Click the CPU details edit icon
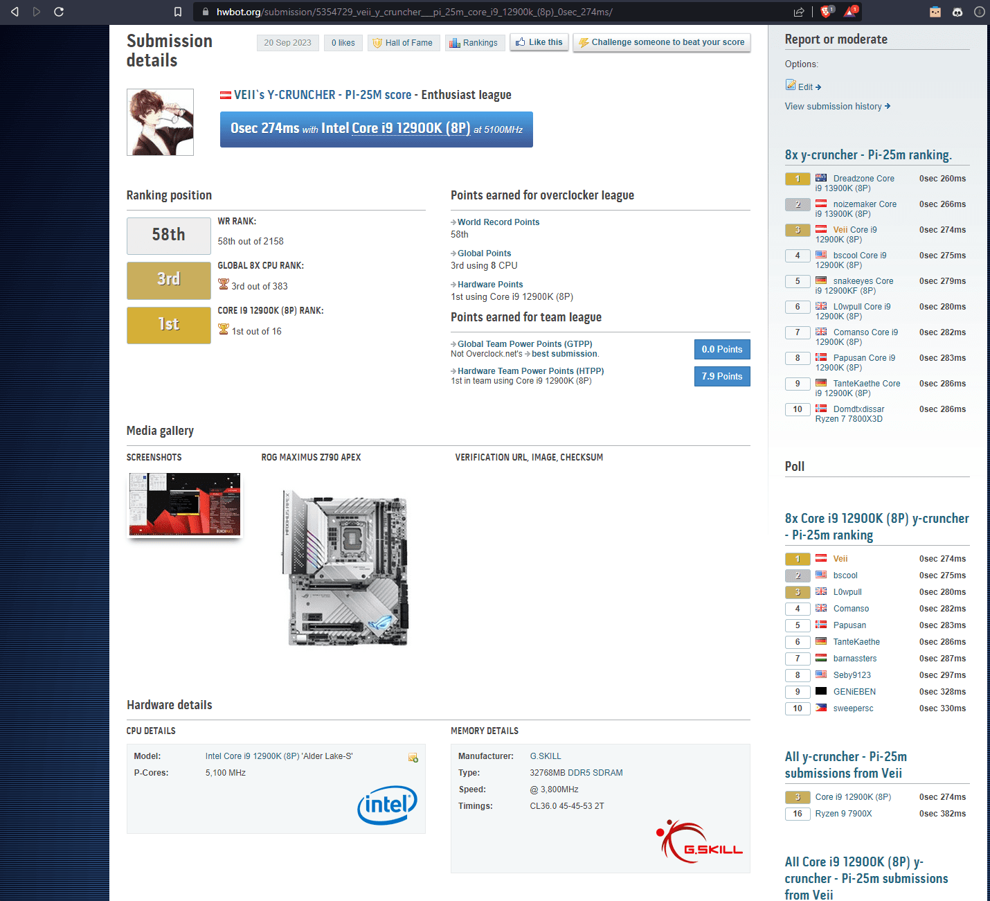Screen dimensions: 990x901 click(x=413, y=758)
